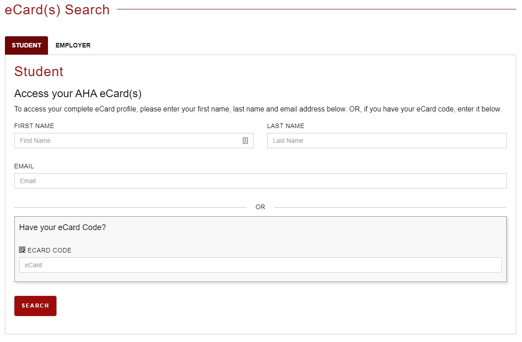The width and height of the screenshot is (522, 342).
Task: Click the QR code icon beside ECARD CODE
Action: point(22,250)
